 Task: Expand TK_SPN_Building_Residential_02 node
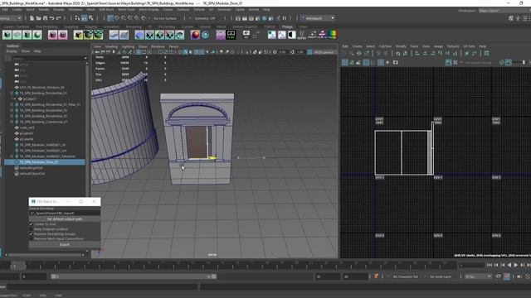pyautogui.click(x=12, y=110)
